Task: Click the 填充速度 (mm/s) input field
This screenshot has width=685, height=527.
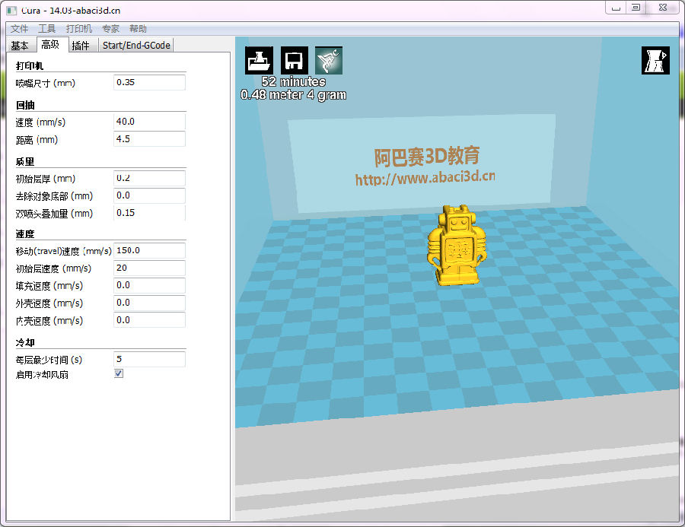Action: coord(149,285)
